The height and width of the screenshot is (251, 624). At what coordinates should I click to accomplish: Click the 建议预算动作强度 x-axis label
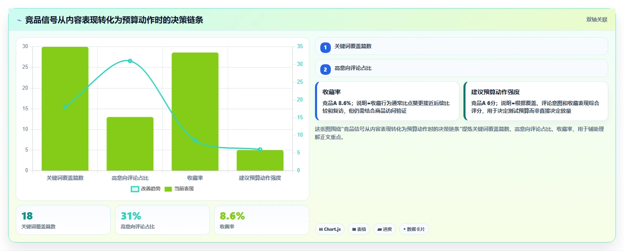coord(260,178)
